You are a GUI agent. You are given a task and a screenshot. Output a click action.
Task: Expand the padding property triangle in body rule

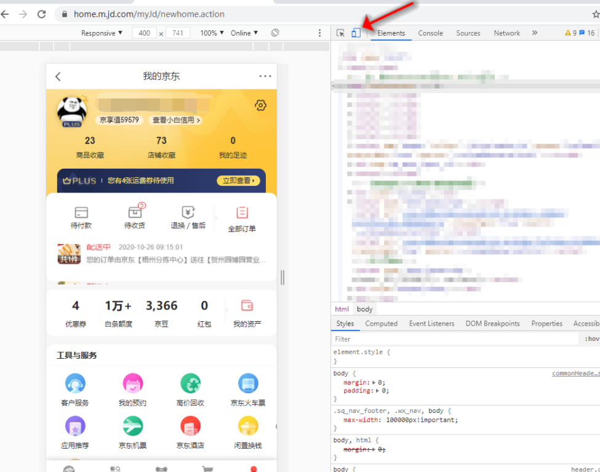coord(378,391)
